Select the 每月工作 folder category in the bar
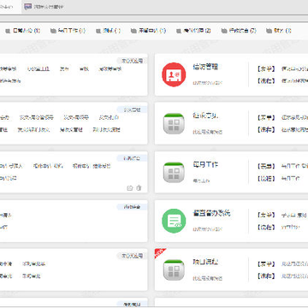This screenshot has width=308, height=308. [68, 31]
